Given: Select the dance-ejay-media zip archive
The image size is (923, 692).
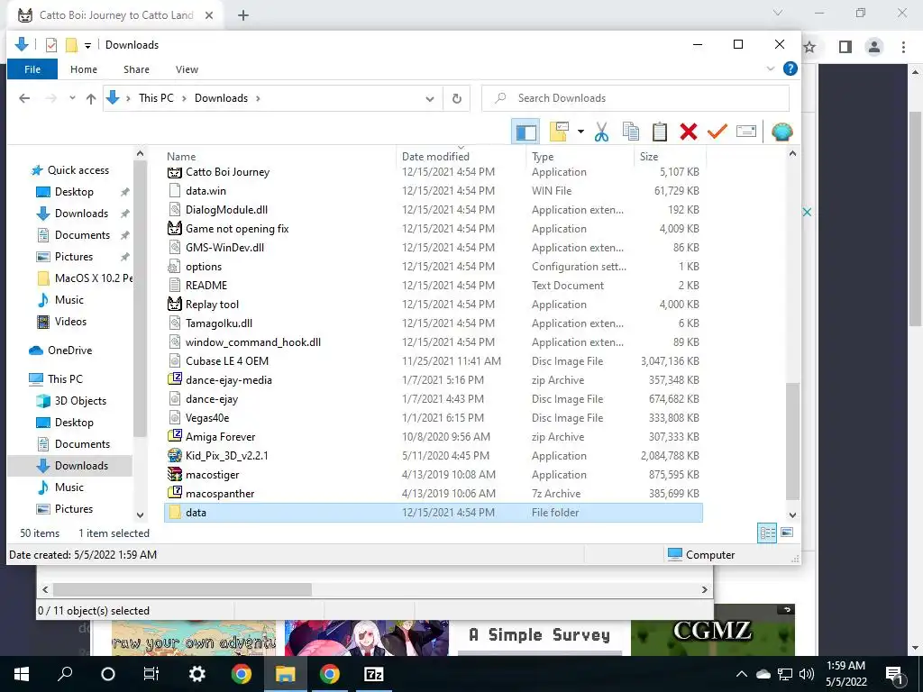Looking at the screenshot, I should tap(434, 380).
